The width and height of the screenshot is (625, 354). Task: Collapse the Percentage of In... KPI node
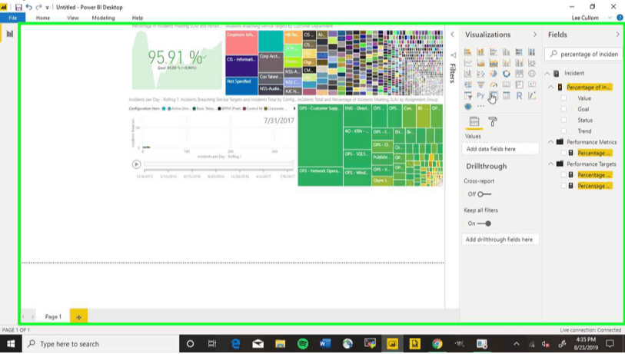[551, 87]
